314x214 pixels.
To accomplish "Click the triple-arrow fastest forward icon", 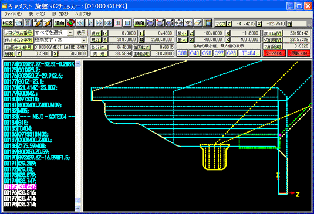I will click(x=108, y=23).
